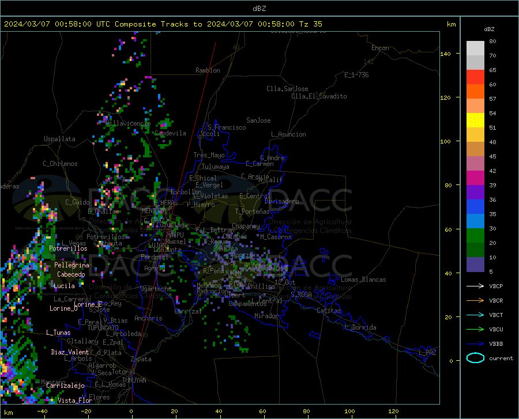The width and height of the screenshot is (519, 419).
Task: Click the 'Anchoris' map label
Action: click(148, 318)
